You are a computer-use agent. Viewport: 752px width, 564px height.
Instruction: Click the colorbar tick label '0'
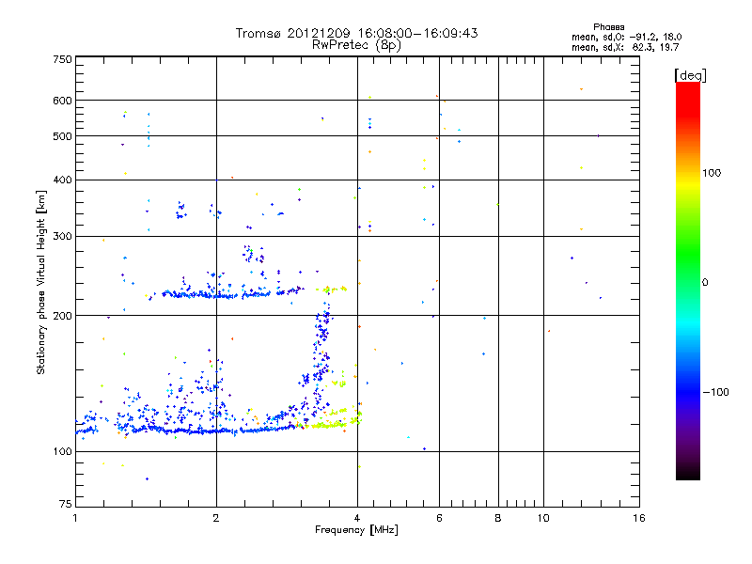point(705,283)
